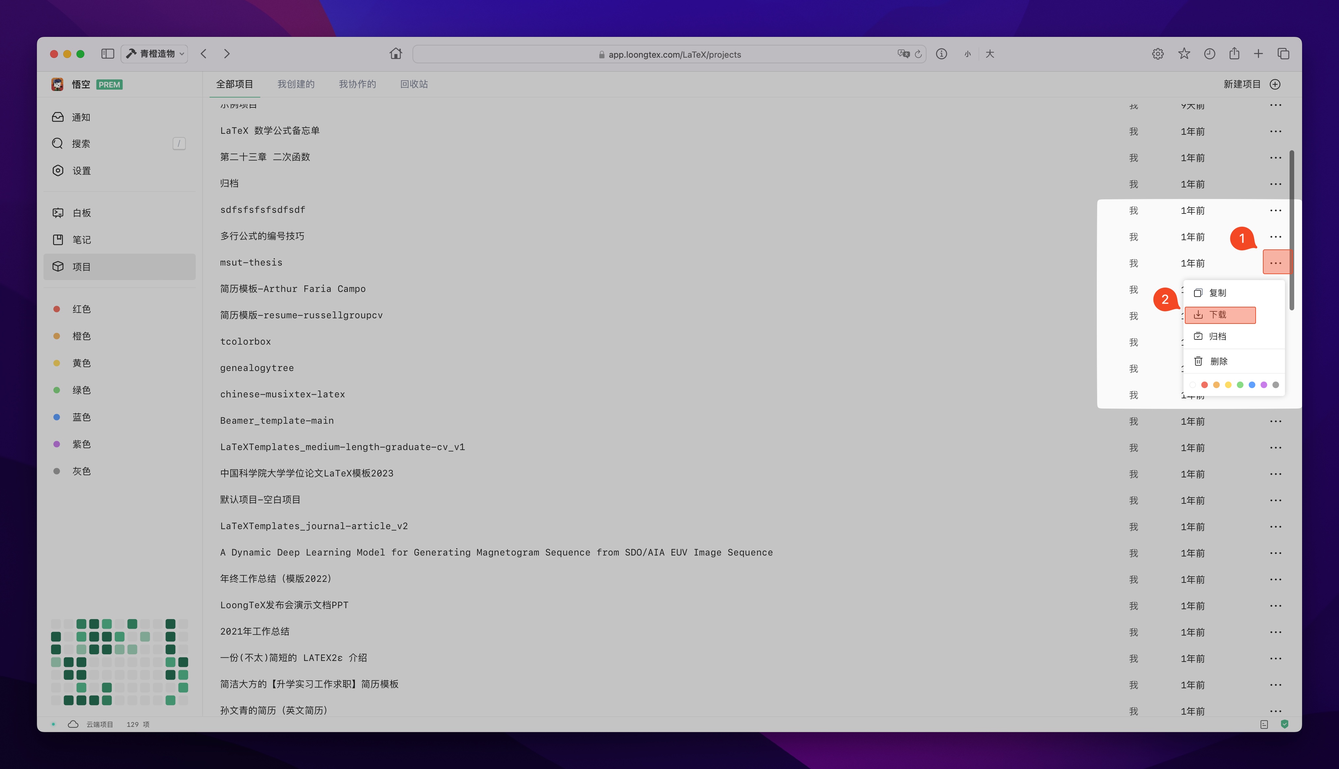Filter by 绿色 green tag
Viewport: 1339px width, 769px height.
(119, 390)
